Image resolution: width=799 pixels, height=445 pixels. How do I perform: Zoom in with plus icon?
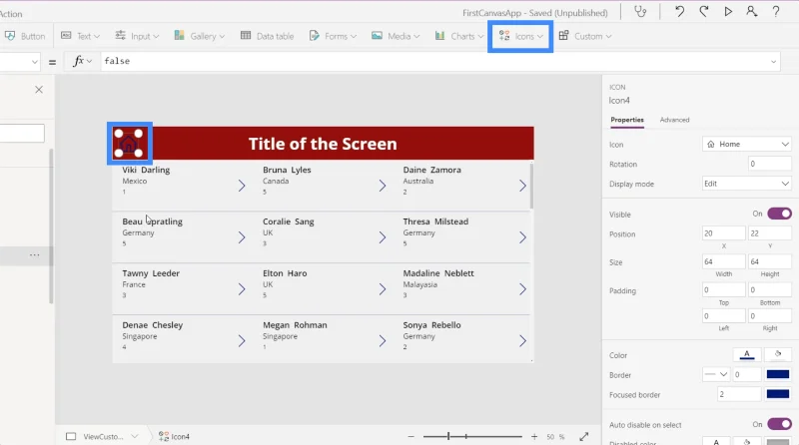(x=534, y=437)
